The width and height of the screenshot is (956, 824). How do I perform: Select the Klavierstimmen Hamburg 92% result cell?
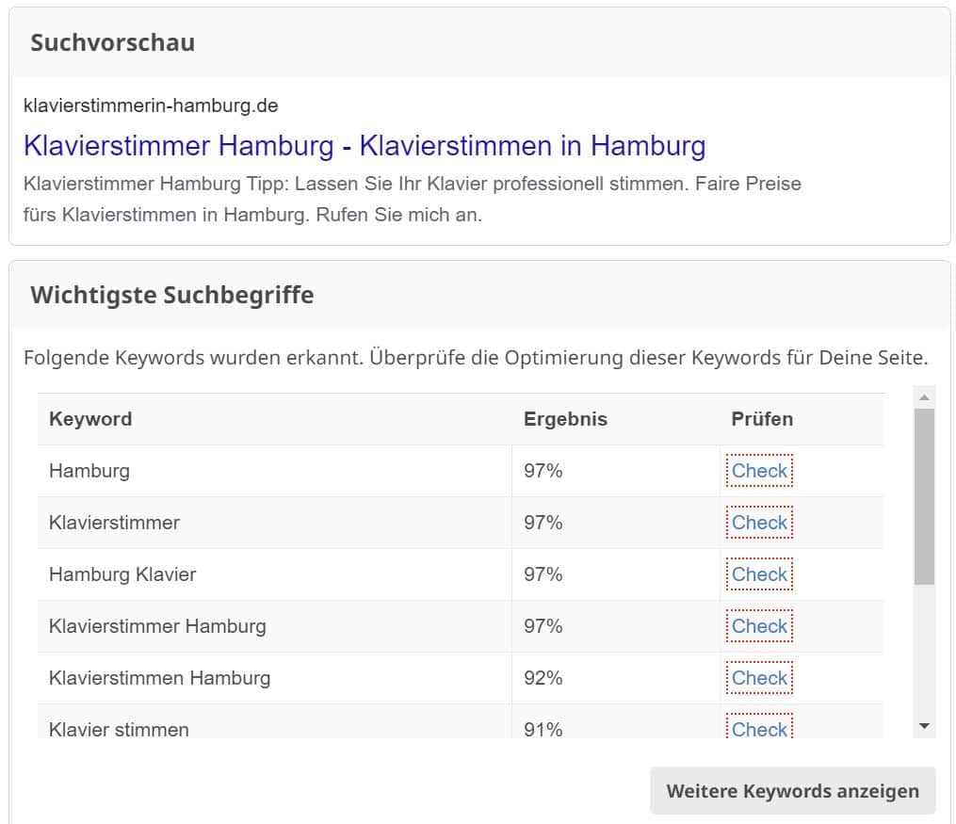point(616,678)
